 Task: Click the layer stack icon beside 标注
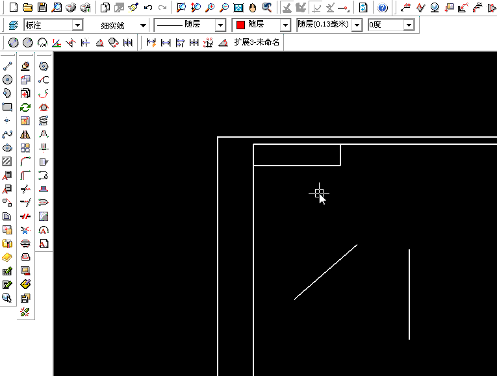[13, 25]
